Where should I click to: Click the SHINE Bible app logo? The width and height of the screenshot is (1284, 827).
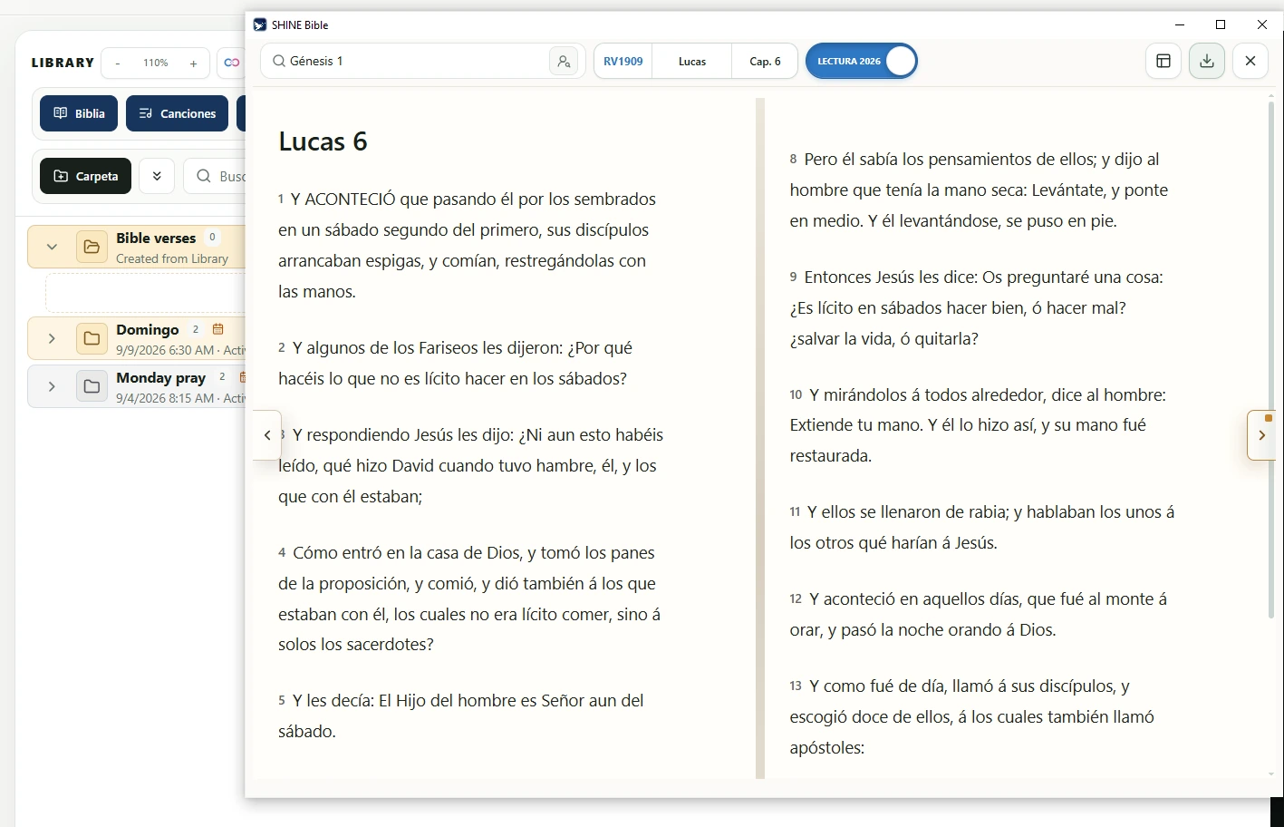(x=260, y=24)
